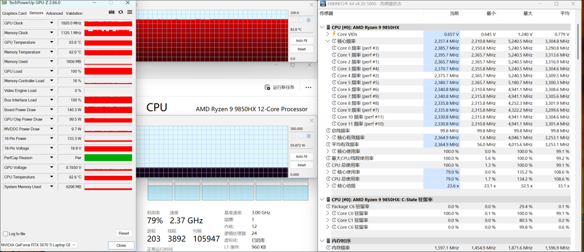The width and height of the screenshot is (584, 252).
Task: Open the GPU Clock sensor dropdown arrow
Action: click(52, 23)
